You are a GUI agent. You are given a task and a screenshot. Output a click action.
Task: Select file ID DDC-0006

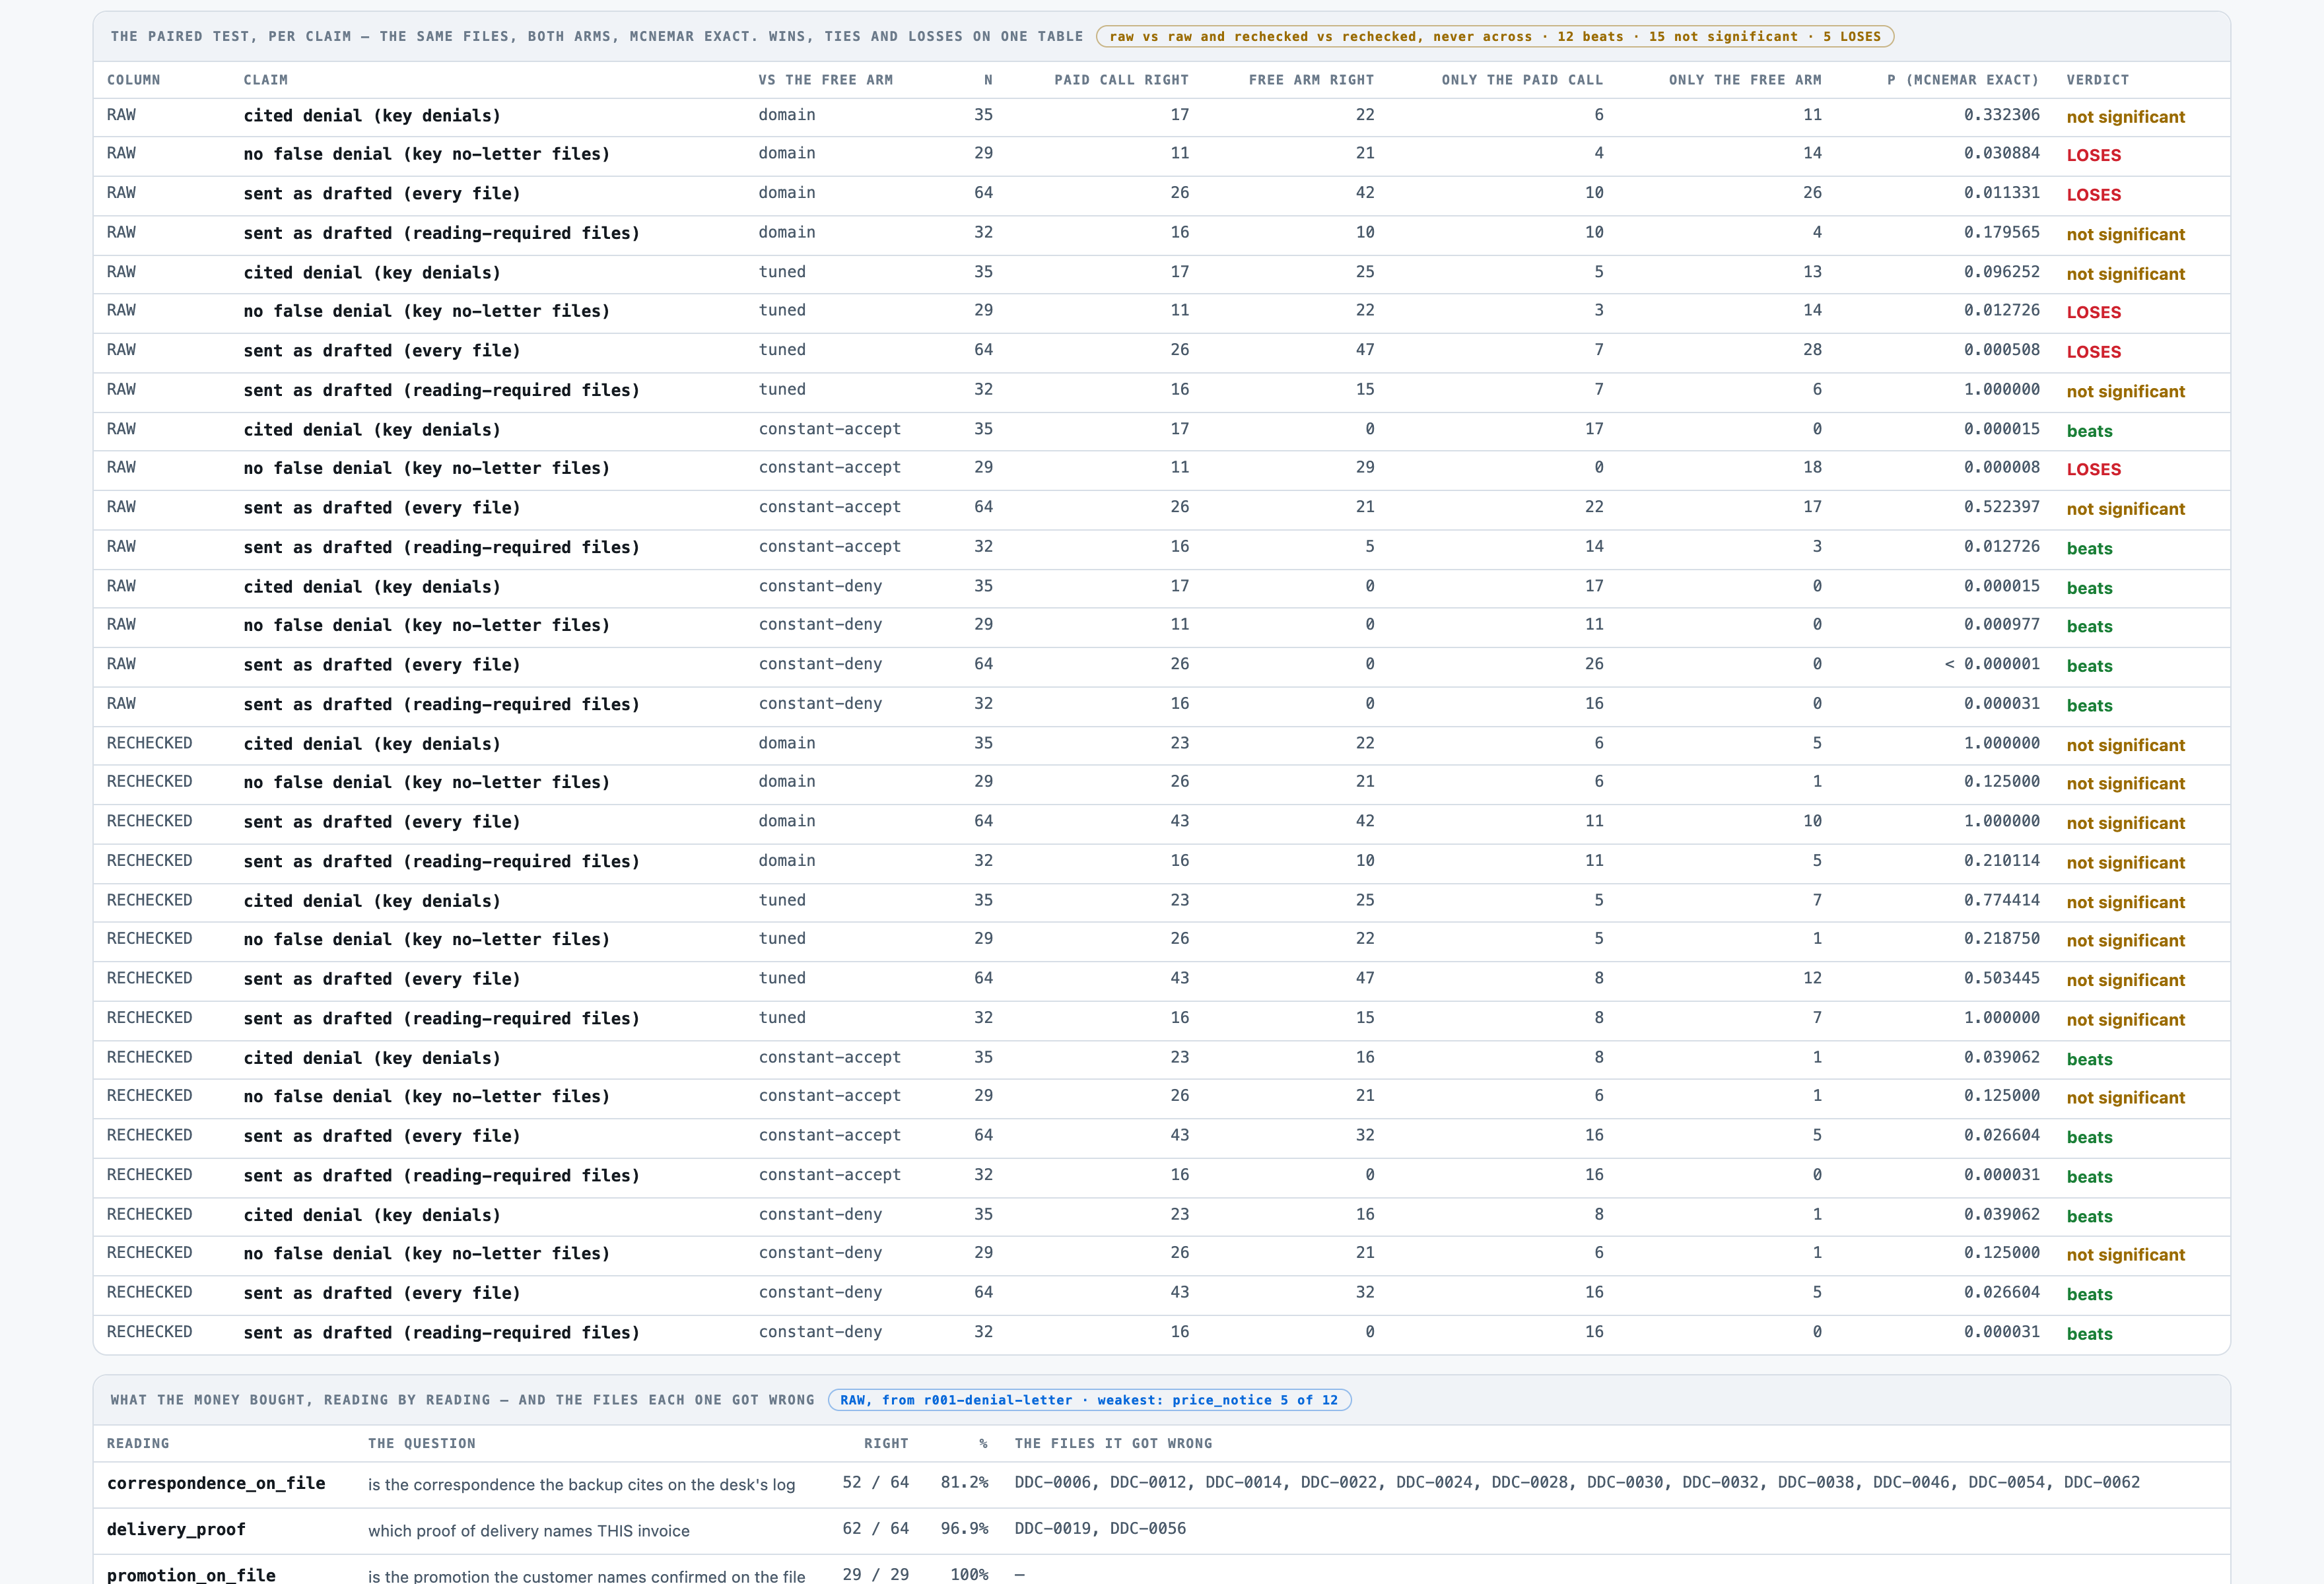pos(1053,1483)
